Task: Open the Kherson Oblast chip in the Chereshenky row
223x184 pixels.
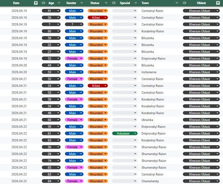Action: 201,181
